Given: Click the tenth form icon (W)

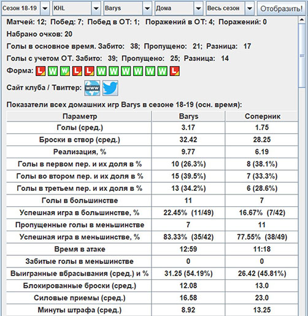Looking at the screenshot, I should click(150, 71).
